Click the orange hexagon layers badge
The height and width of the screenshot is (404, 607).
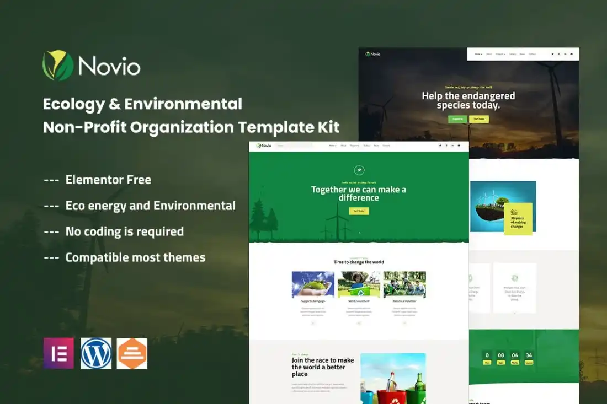click(x=132, y=353)
